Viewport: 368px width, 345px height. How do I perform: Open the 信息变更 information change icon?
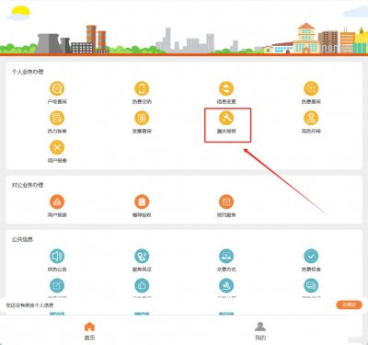click(x=226, y=89)
